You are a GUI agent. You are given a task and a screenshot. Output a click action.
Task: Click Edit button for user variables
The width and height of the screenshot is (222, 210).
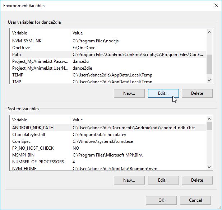163,93
